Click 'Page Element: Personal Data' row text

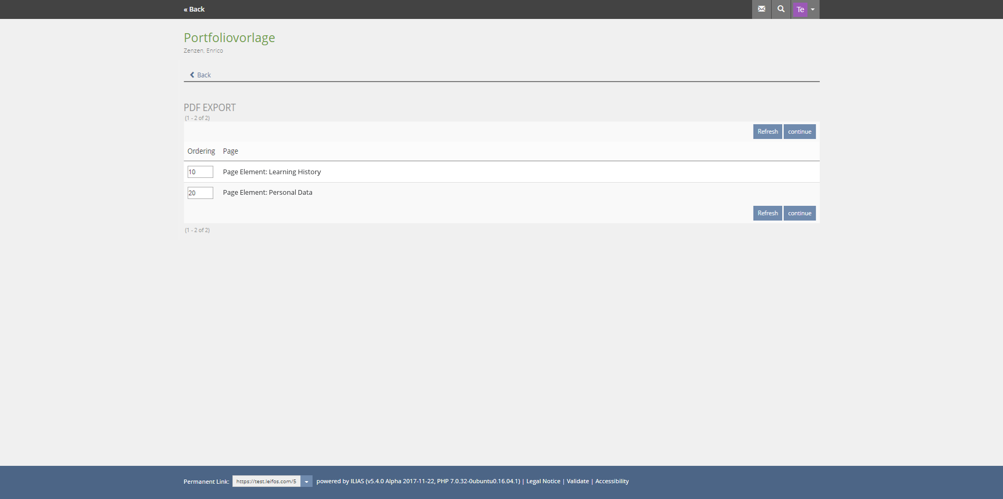[267, 192]
